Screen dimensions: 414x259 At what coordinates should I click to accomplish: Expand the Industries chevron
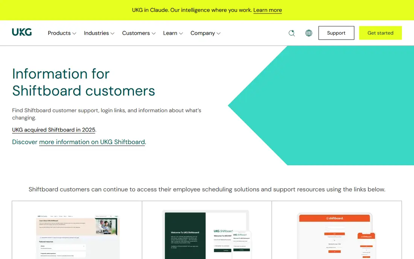tap(113, 34)
